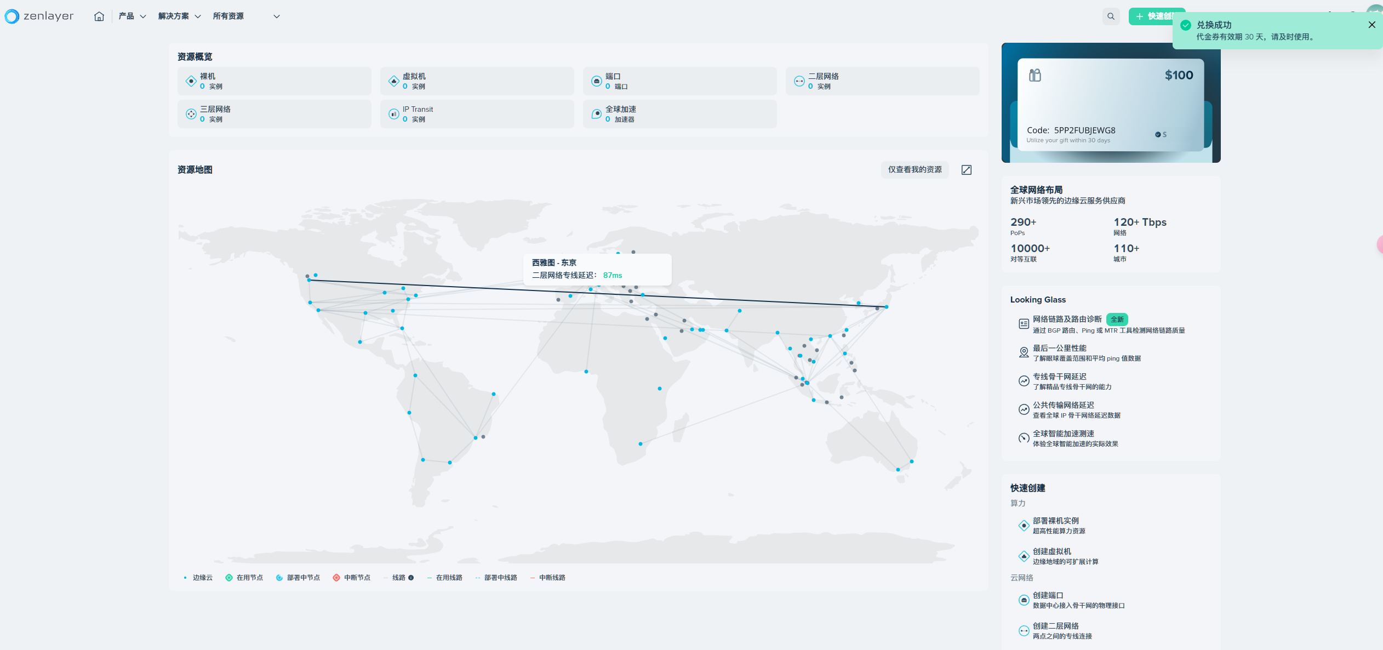The width and height of the screenshot is (1383, 650).
Task: Open the 所有资源 dropdown selector
Action: (x=246, y=16)
